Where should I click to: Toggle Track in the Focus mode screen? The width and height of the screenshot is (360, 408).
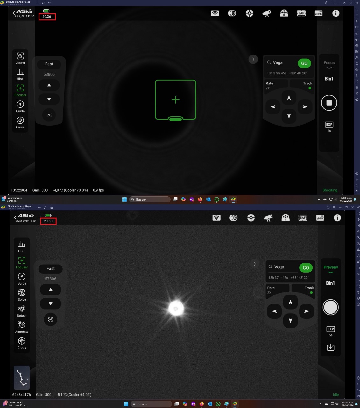pyautogui.click(x=302, y=85)
